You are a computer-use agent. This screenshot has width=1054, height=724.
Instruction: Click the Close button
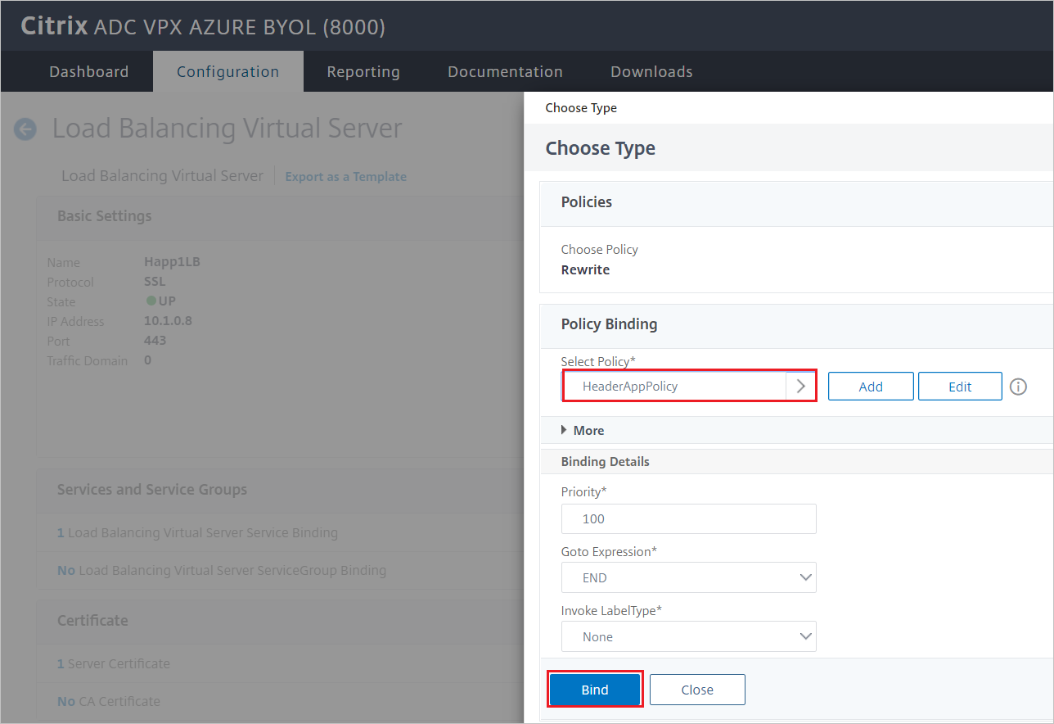click(697, 690)
